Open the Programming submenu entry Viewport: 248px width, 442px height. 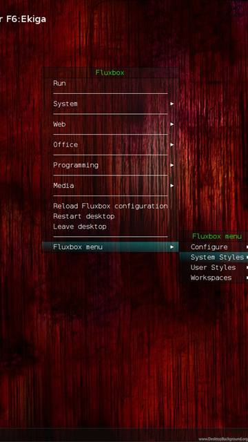(110, 165)
